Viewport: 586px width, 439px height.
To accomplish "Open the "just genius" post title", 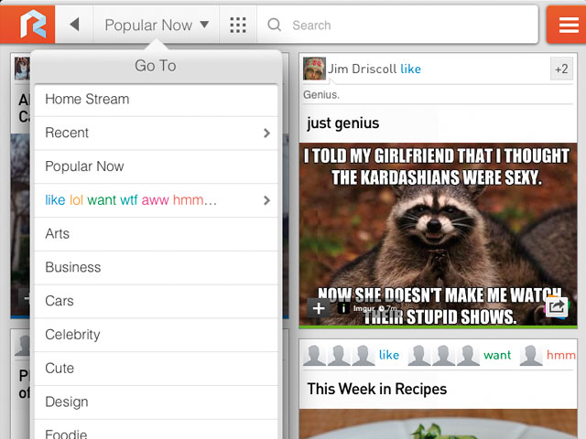I will [x=343, y=123].
